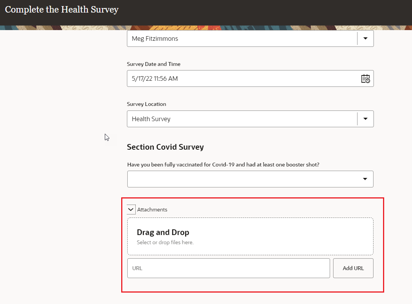
Task: Click the Attachments label text
Action: point(152,209)
